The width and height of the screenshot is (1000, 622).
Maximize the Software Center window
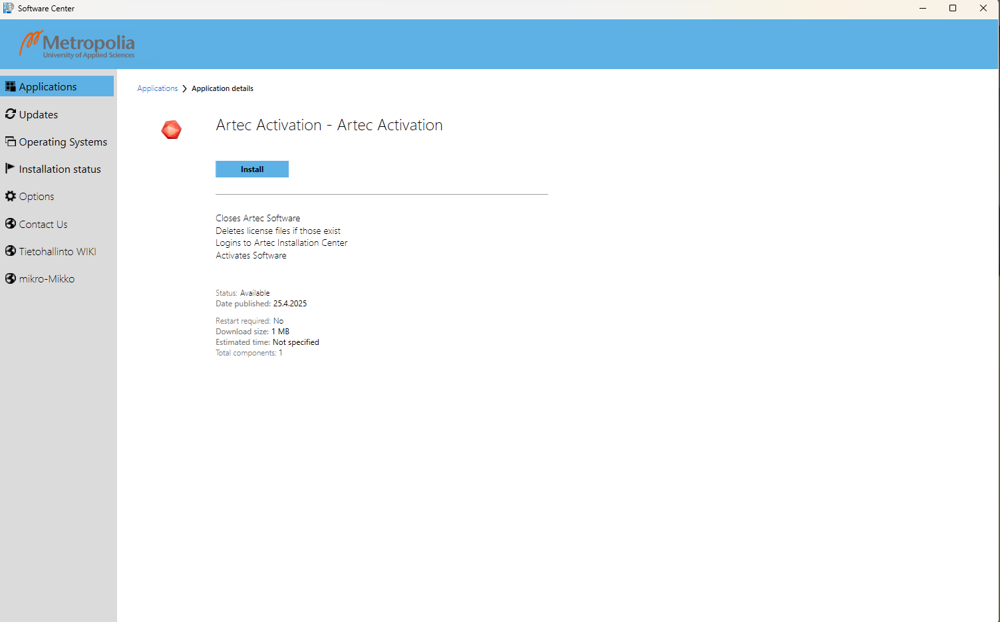point(953,9)
